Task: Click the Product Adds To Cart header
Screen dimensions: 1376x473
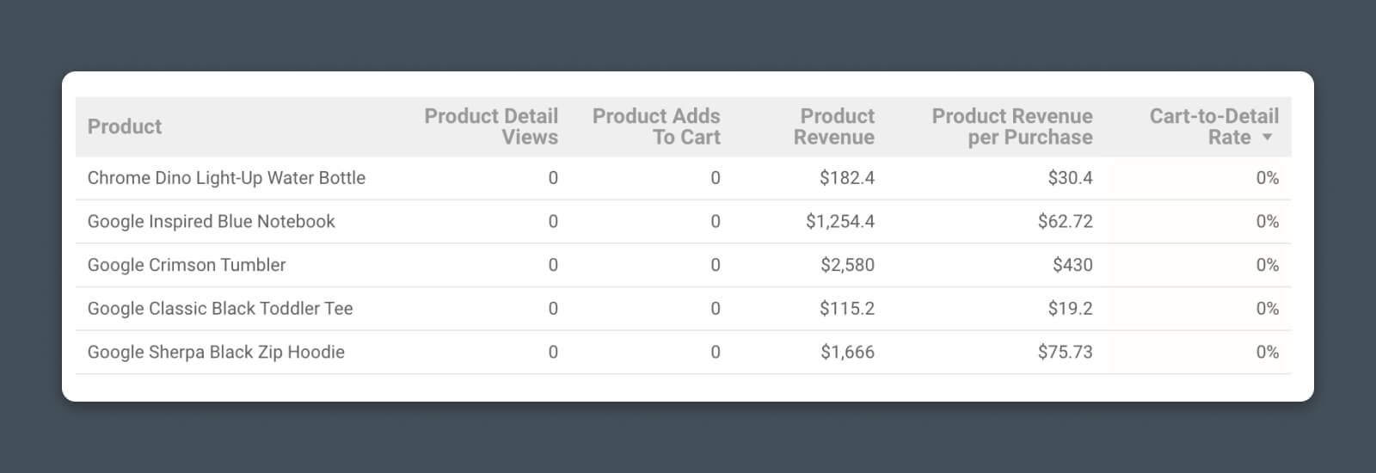Action: click(656, 126)
